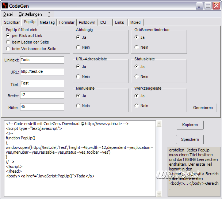Click the '</script>' line in code output
The image size is (222, 199).
[x=14, y=166]
